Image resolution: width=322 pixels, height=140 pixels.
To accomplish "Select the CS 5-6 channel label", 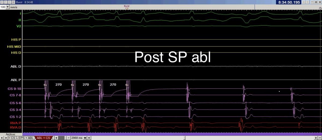I will coord(16,103).
